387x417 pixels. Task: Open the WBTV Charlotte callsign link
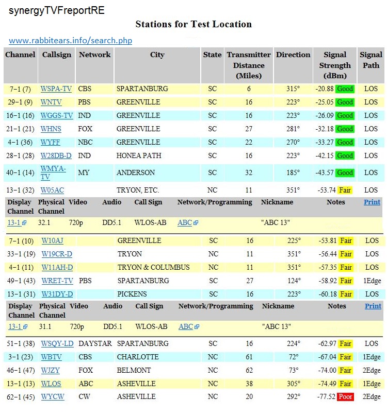coord(51,357)
